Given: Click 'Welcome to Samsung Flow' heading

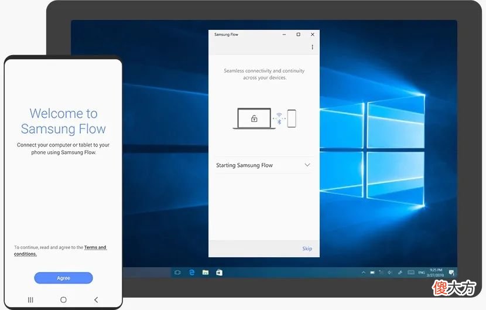Looking at the screenshot, I should 64,121.
